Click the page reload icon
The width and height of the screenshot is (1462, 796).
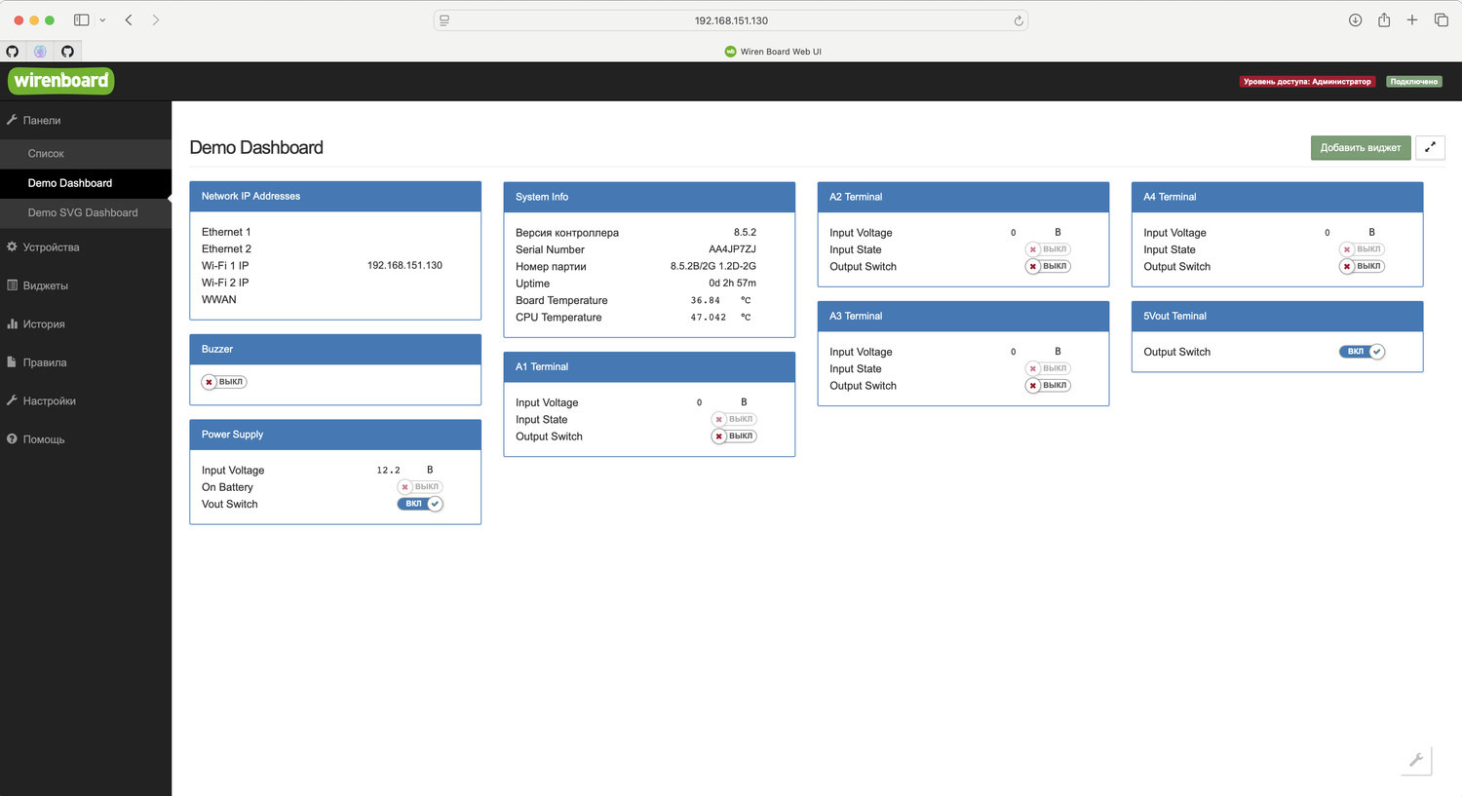[x=1019, y=20]
